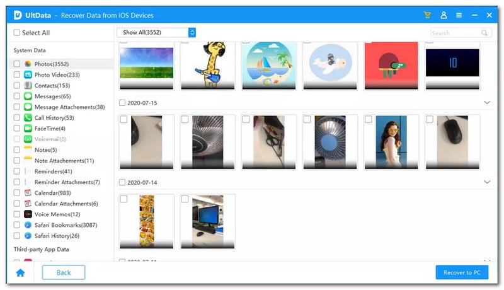This screenshot has width=504, height=290.
Task: Select the giraffe with guitar image
Action: 208,66
